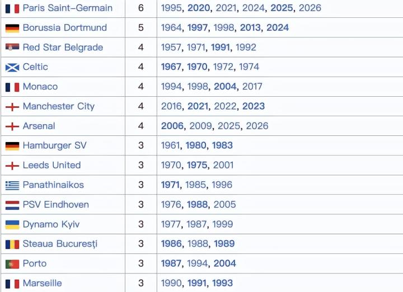Click the German flag beside Borussia Dortmund
The width and height of the screenshot is (403, 292).
[12, 28]
